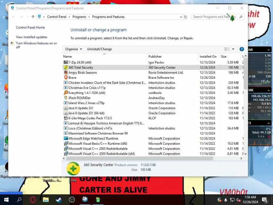Viewport: 273px width, 205px height.
Task: Click the horizontal scrollbar of the program list
Action: [139, 158]
